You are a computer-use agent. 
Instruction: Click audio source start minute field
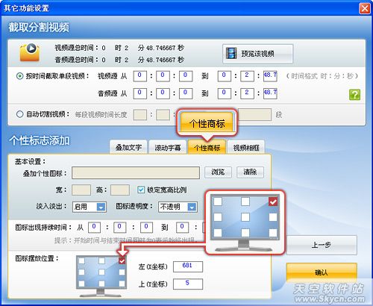163,93
